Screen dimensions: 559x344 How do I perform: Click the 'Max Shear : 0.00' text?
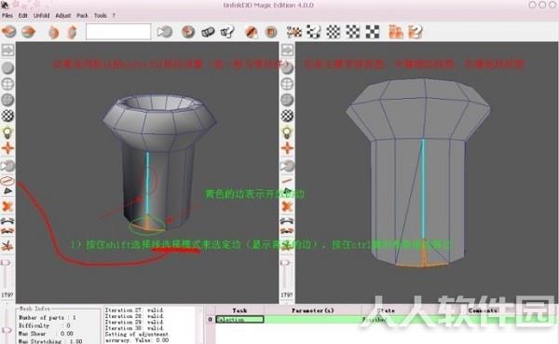click(46, 334)
